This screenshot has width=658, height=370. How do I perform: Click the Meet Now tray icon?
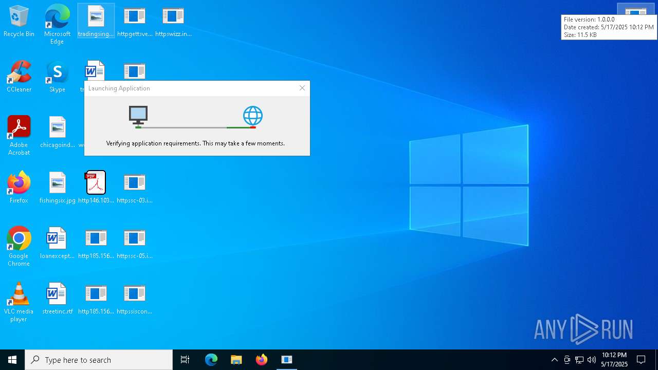pyautogui.click(x=567, y=360)
